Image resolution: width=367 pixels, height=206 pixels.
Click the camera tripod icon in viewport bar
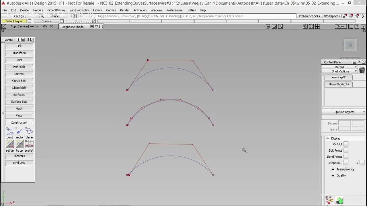pyautogui.click(x=268, y=26)
